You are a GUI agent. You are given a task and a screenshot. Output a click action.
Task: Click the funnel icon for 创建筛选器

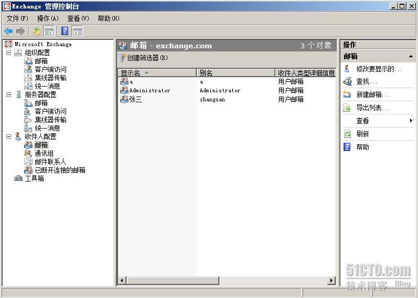coord(122,58)
